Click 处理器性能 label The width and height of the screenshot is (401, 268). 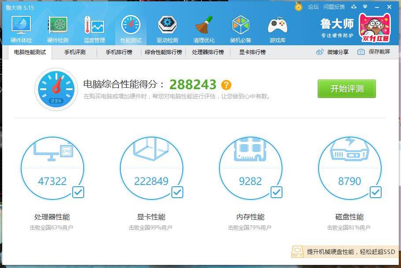(52, 217)
